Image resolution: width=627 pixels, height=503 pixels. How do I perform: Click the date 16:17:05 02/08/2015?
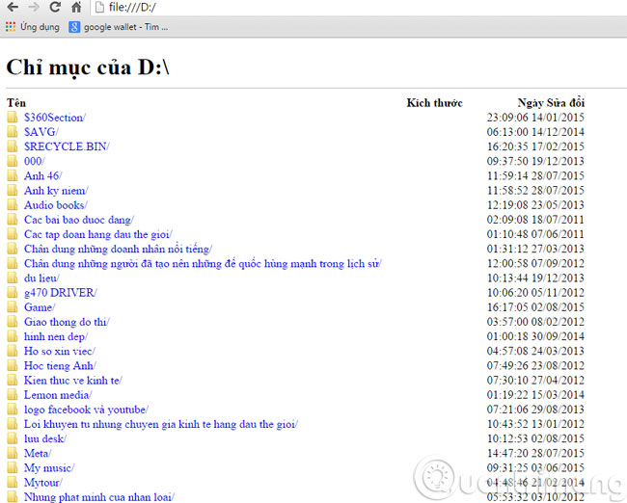535,307
